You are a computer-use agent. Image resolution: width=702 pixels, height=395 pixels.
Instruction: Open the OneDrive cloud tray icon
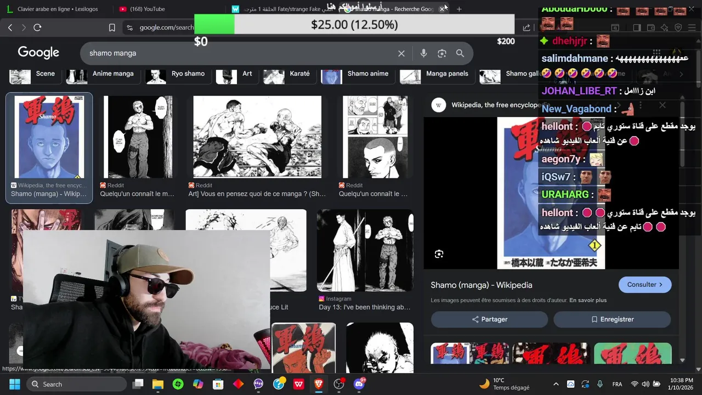(570, 384)
